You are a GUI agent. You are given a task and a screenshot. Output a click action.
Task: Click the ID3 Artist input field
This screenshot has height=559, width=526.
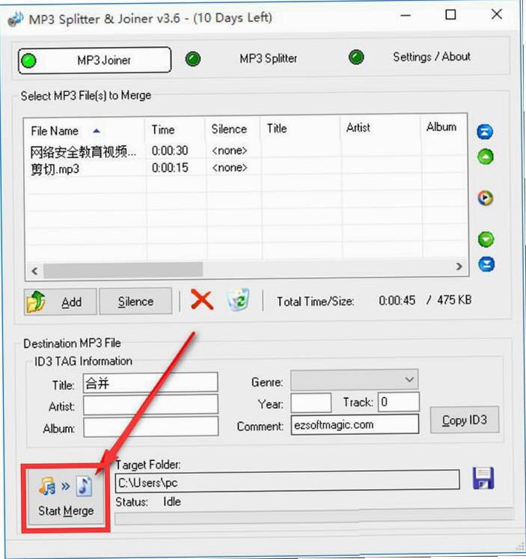[150, 405]
